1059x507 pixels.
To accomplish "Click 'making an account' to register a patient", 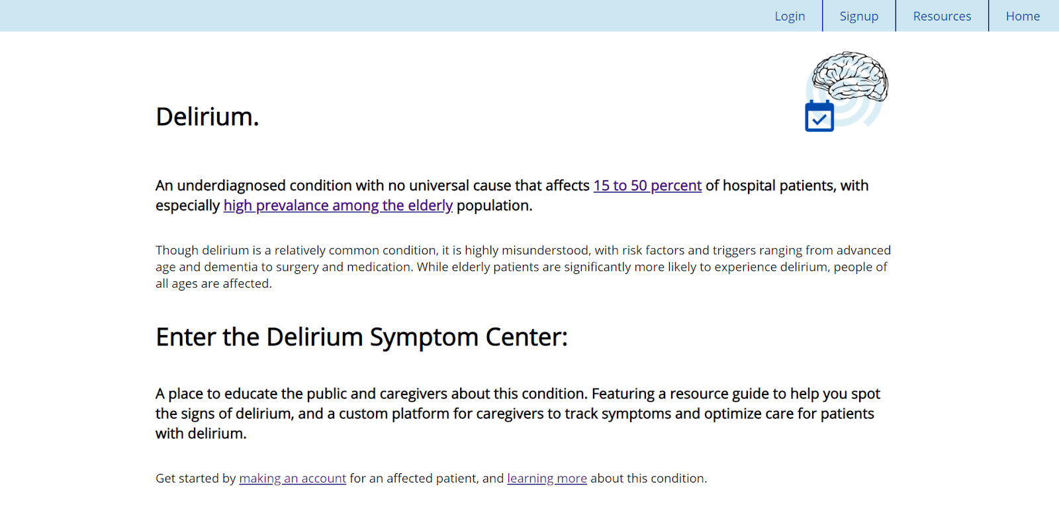I will coord(292,478).
